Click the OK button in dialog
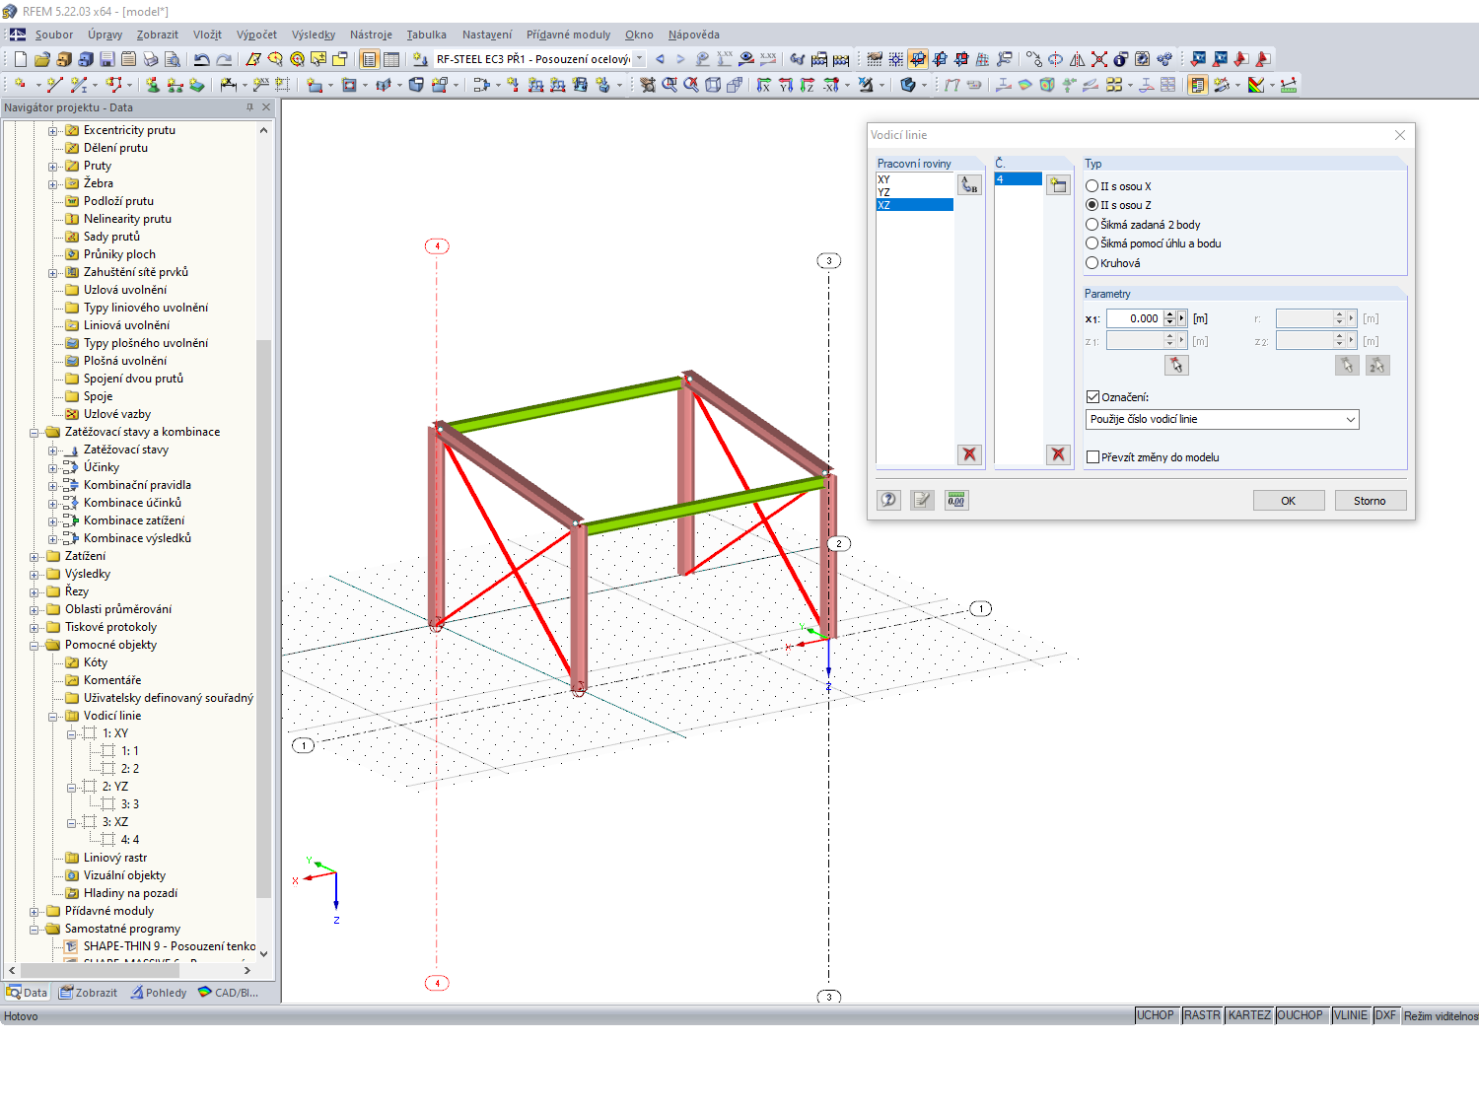This screenshot has width=1479, height=1109. [x=1288, y=501]
